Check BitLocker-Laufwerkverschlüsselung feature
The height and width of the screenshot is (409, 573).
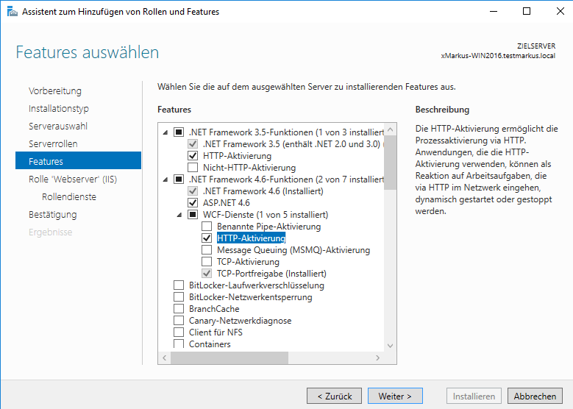pos(179,285)
